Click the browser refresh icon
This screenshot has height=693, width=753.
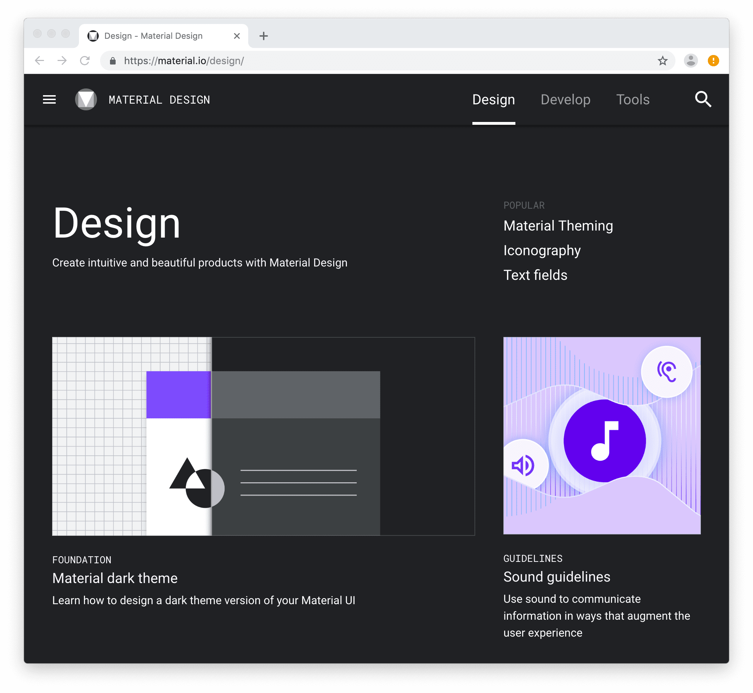pyautogui.click(x=85, y=60)
